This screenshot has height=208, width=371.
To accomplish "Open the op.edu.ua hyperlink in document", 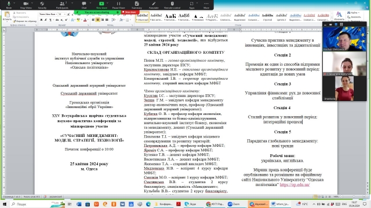I will click(294, 185).
